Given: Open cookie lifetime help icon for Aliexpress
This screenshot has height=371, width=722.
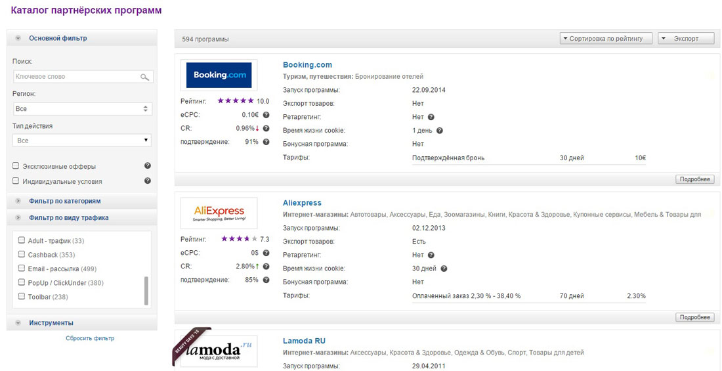Looking at the screenshot, I should [x=444, y=268].
